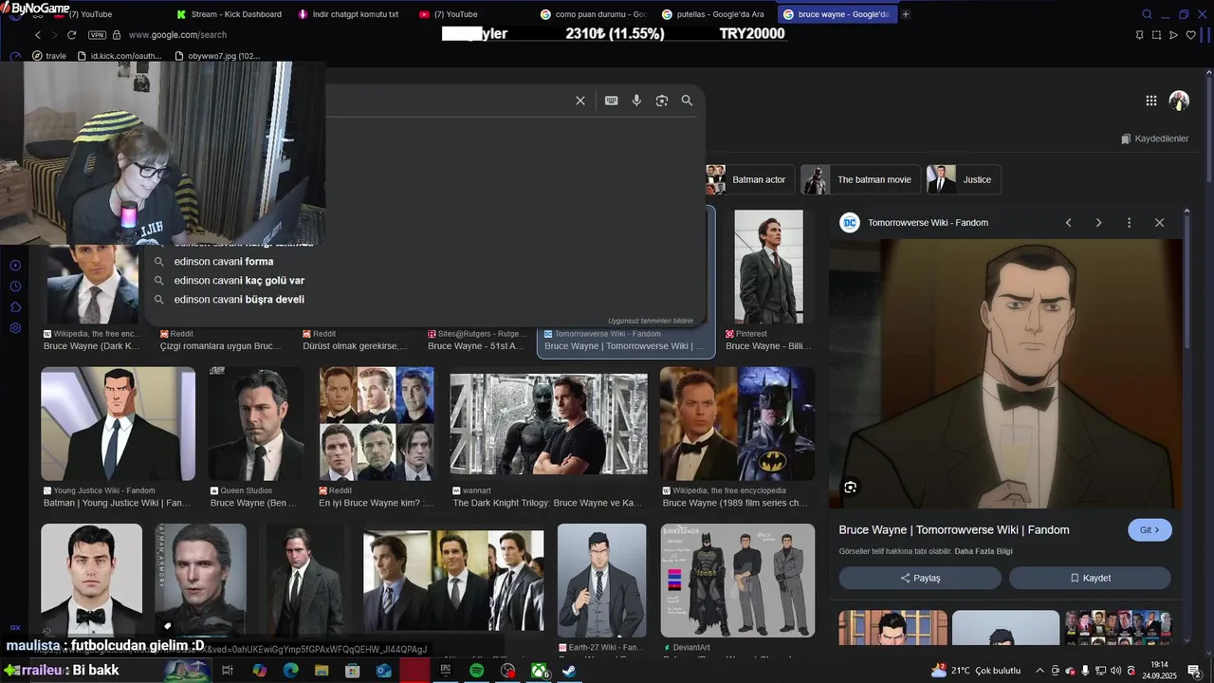Clear the Google search box text
Screen dimensions: 1214x683
(580, 101)
